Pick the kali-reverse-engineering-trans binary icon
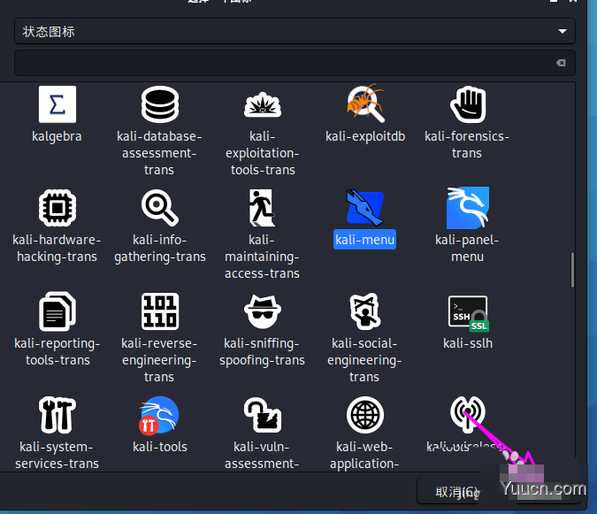This screenshot has width=597, height=514. (160, 311)
